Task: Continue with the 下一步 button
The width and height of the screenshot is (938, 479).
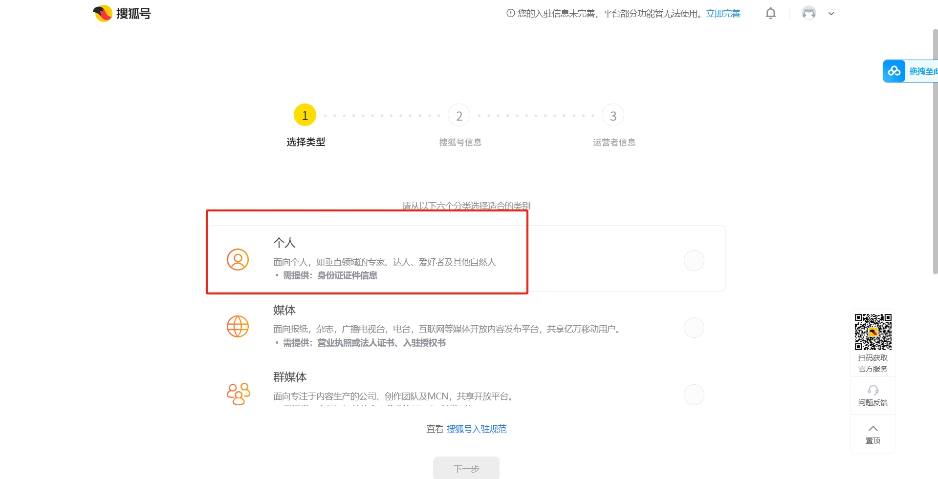Action: (x=466, y=468)
